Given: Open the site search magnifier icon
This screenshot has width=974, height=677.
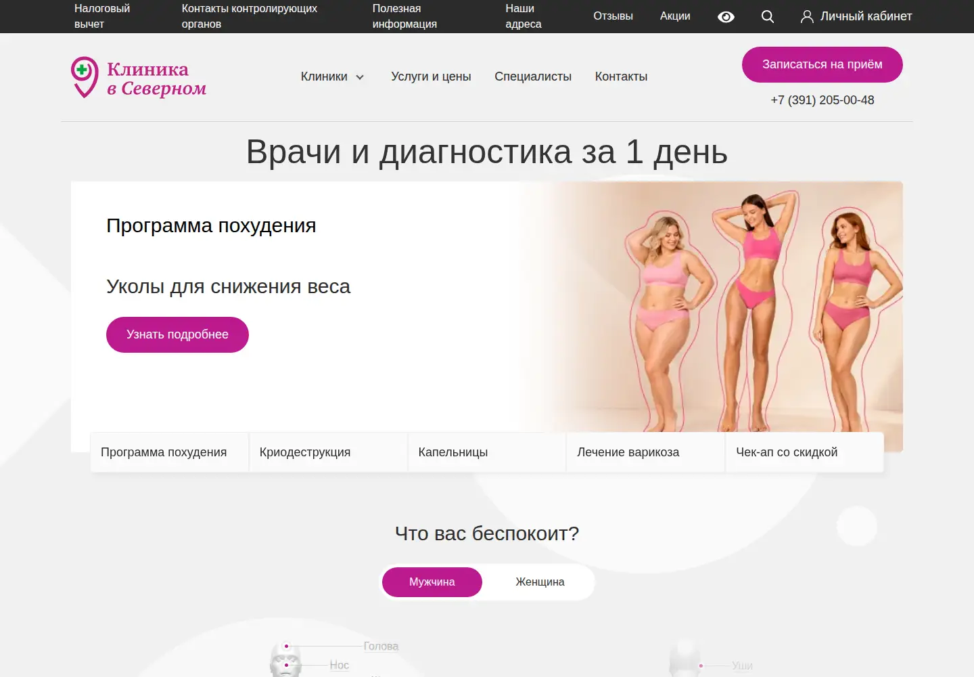Looking at the screenshot, I should 768,17.
